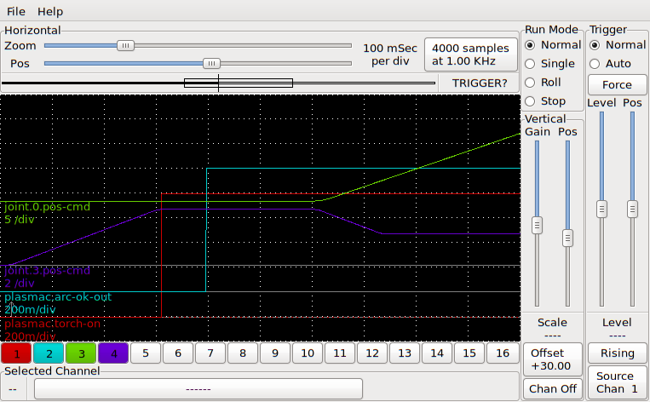Click the vertical Gain slider handle
This screenshot has width=650, height=402.
(x=537, y=226)
